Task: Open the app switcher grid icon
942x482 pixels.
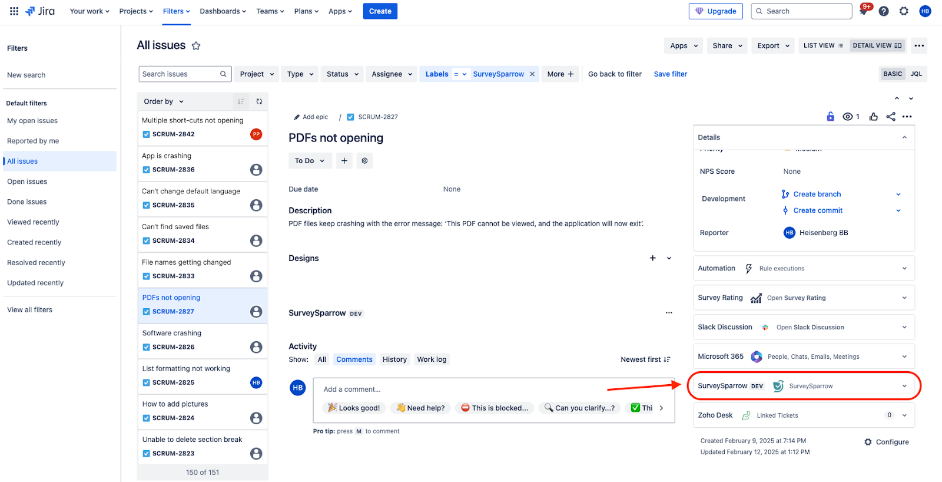Action: tap(14, 11)
